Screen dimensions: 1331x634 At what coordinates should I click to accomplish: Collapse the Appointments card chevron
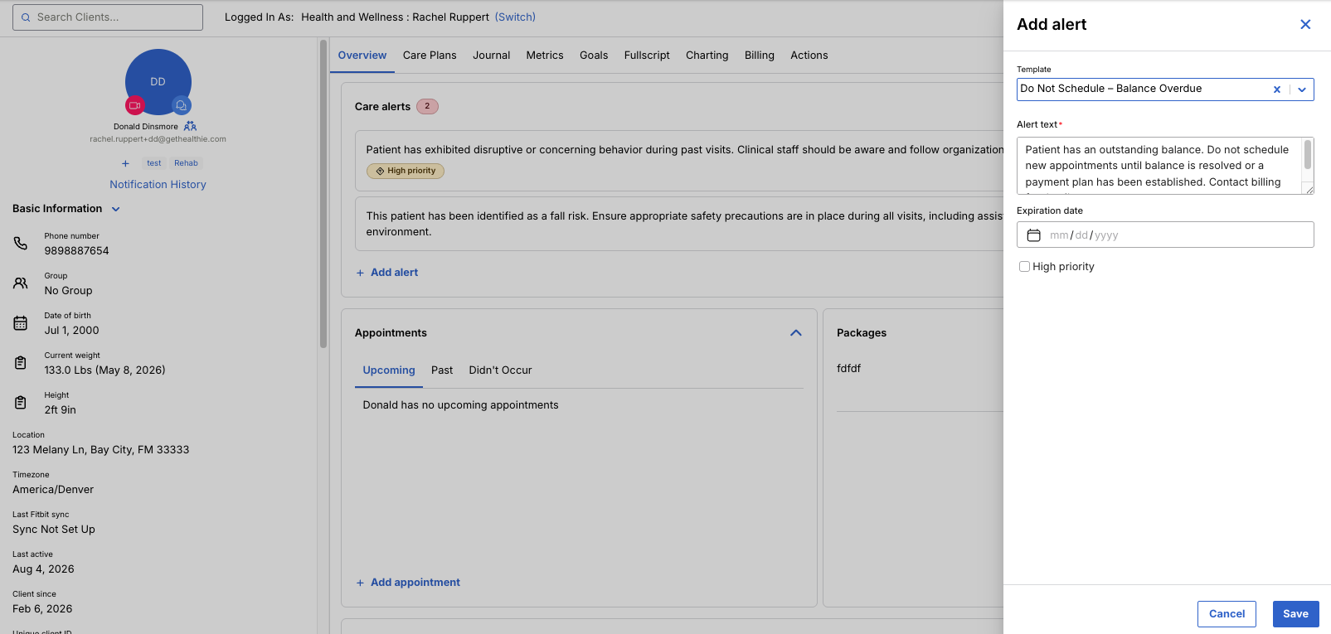(796, 333)
